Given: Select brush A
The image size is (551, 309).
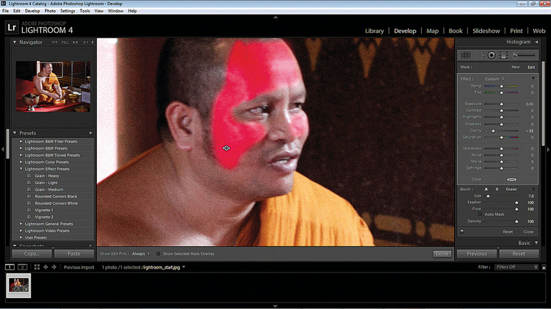Looking at the screenshot, I should (x=486, y=189).
